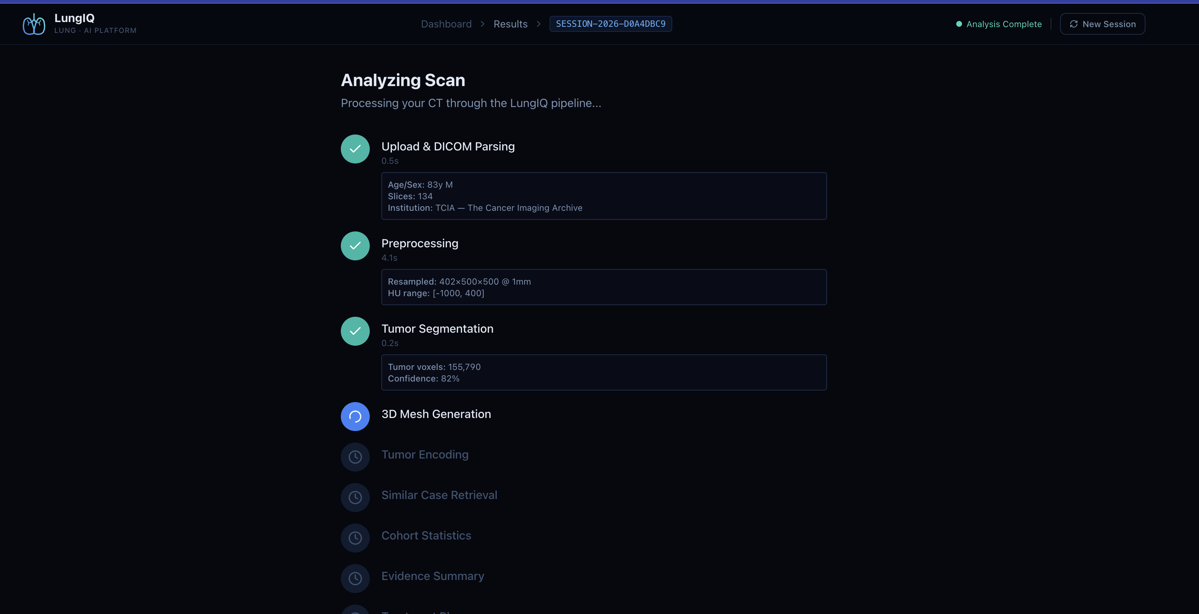This screenshot has width=1199, height=614.
Task: Click the LungIQ lungs logo icon
Action: coord(34,24)
